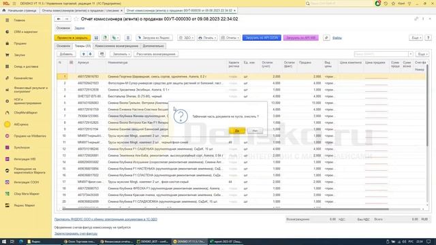Go back with the left arrow button
436x245 pixels.
(x=59, y=19)
